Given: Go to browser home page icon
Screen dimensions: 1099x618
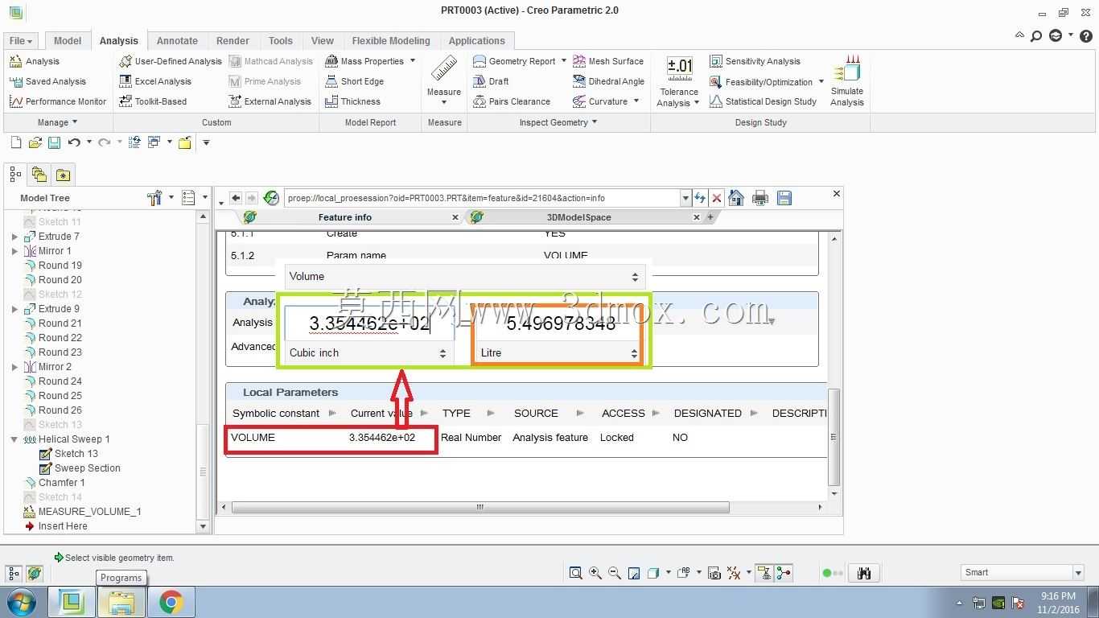Looking at the screenshot, I should [736, 198].
